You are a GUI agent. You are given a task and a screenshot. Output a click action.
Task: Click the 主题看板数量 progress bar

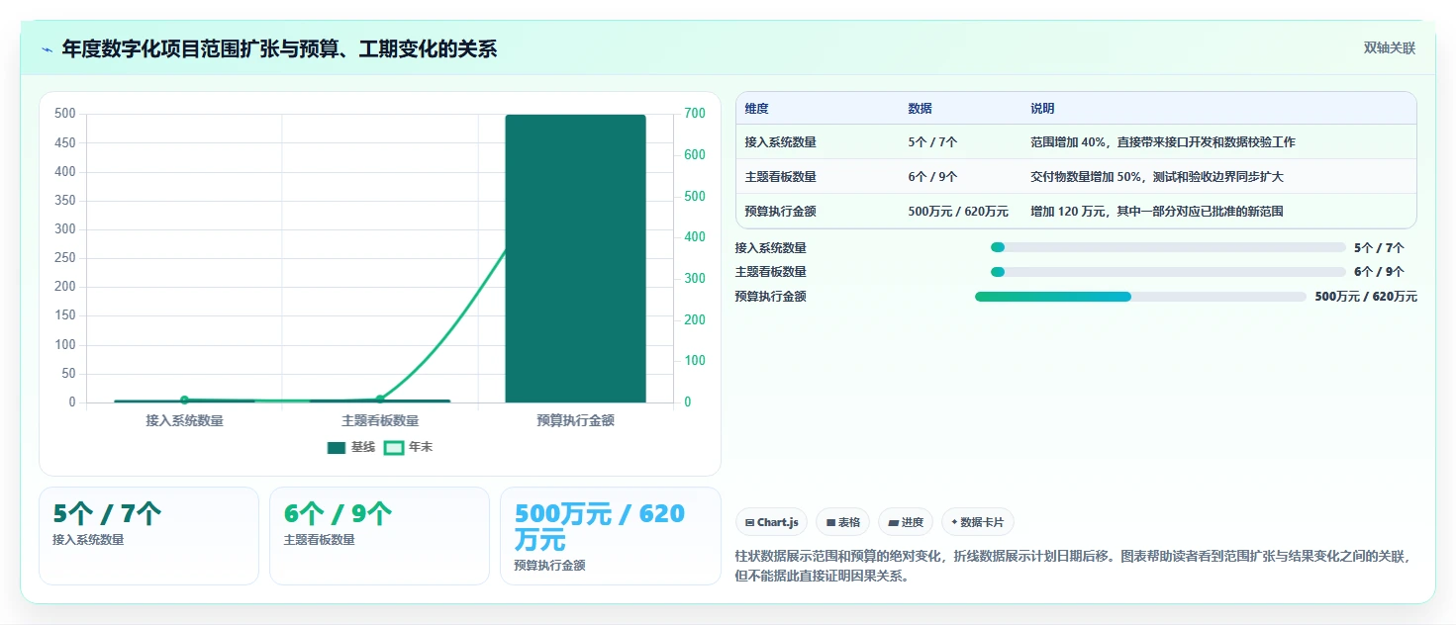[x=1168, y=272]
